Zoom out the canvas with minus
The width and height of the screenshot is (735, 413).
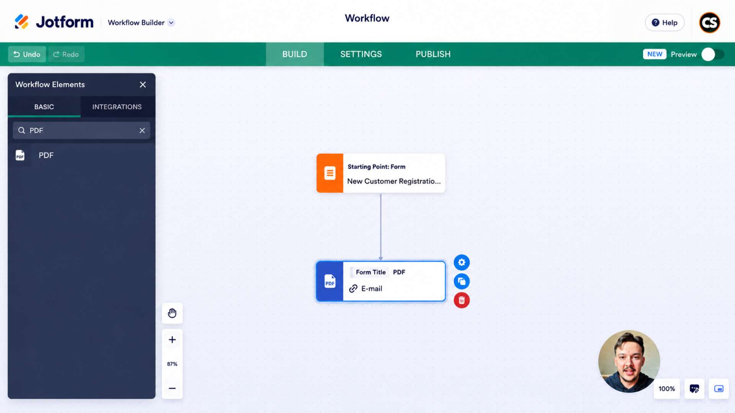172,388
